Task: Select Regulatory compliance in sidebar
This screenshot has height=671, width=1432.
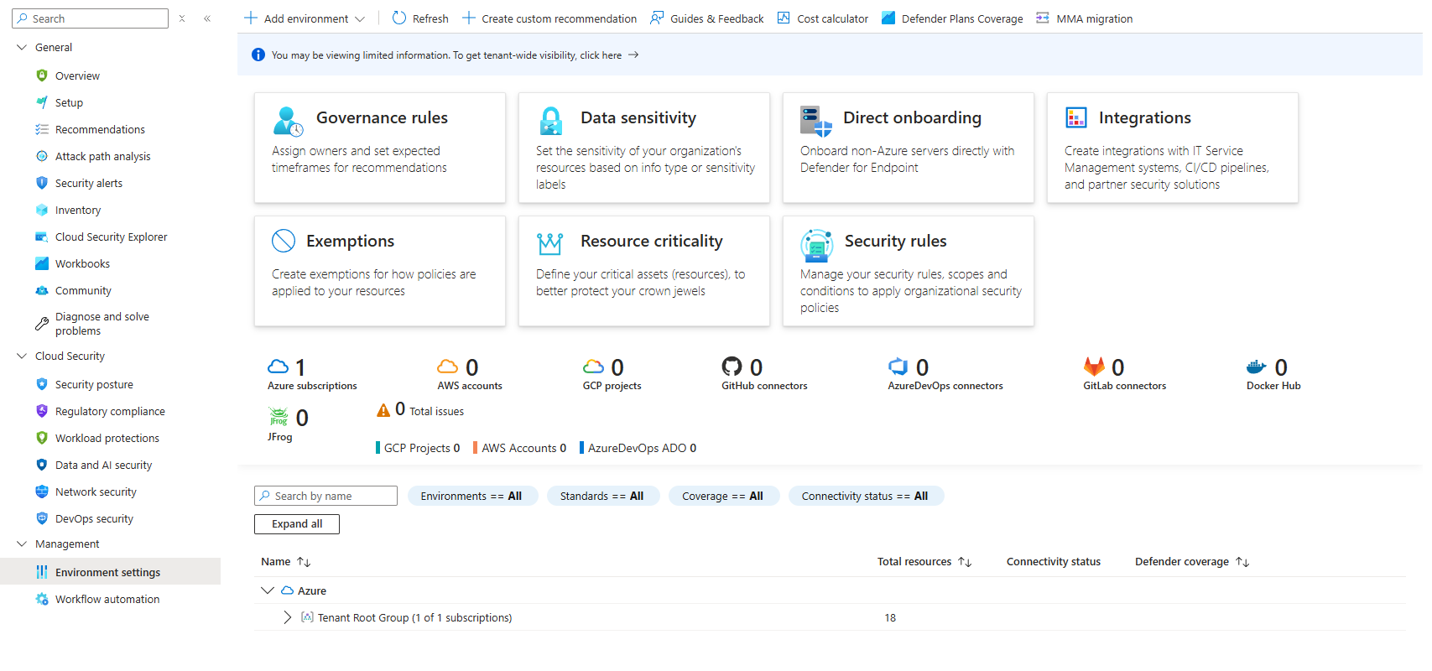Action: point(110,411)
